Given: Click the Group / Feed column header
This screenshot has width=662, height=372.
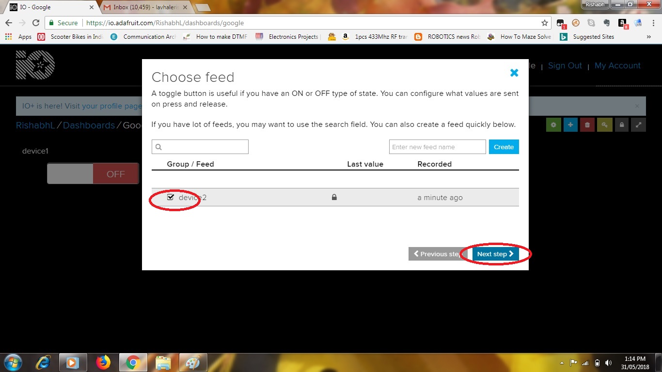Looking at the screenshot, I should [x=190, y=164].
